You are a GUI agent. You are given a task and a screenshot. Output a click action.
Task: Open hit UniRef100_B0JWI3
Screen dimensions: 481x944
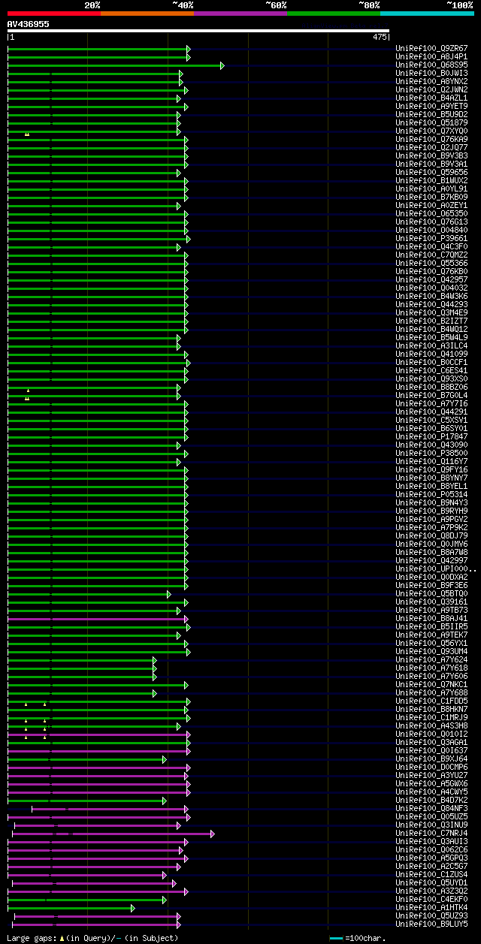click(431, 73)
